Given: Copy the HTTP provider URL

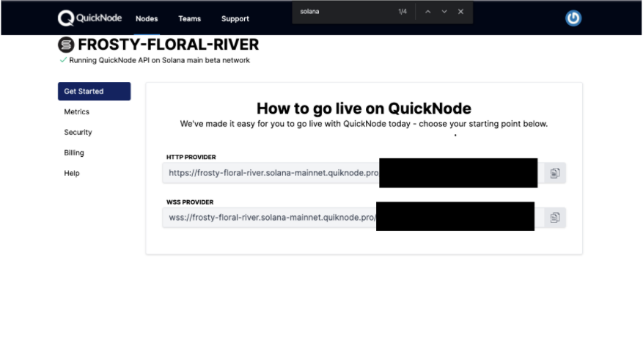Looking at the screenshot, I should click(555, 173).
